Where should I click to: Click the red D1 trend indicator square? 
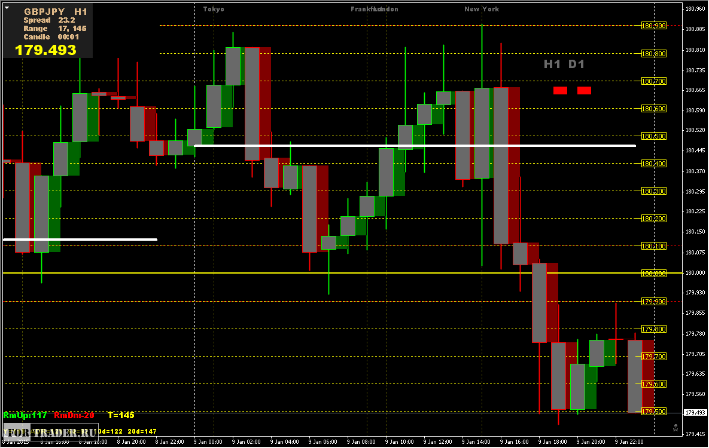[584, 90]
